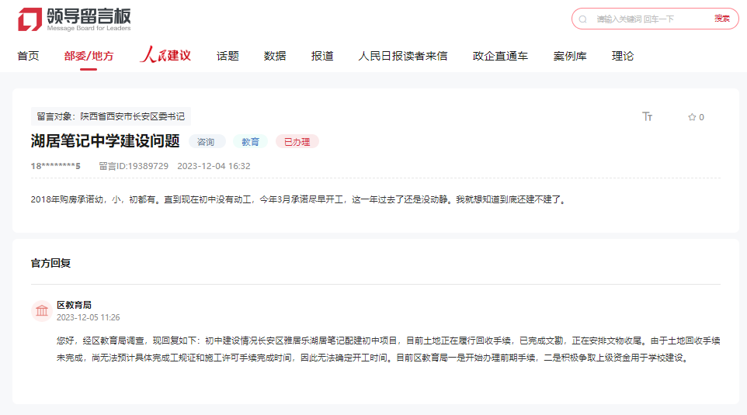This screenshot has width=747, height=415.
Task: Click the 领导留言板 site title
Action: [89, 16]
